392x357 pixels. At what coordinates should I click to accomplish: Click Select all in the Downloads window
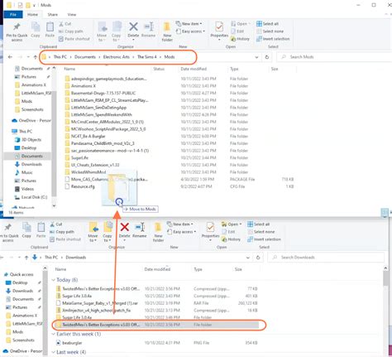(259, 224)
